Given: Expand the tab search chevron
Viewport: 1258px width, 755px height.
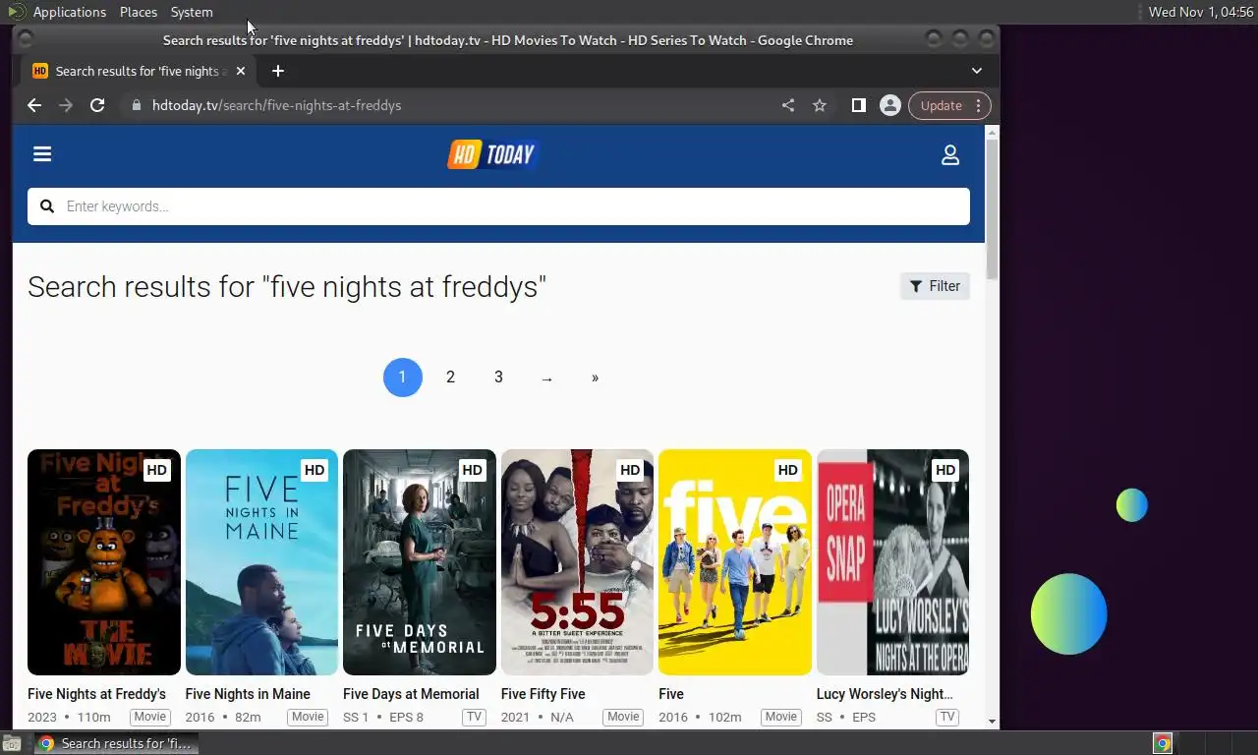Looking at the screenshot, I should click(x=977, y=71).
